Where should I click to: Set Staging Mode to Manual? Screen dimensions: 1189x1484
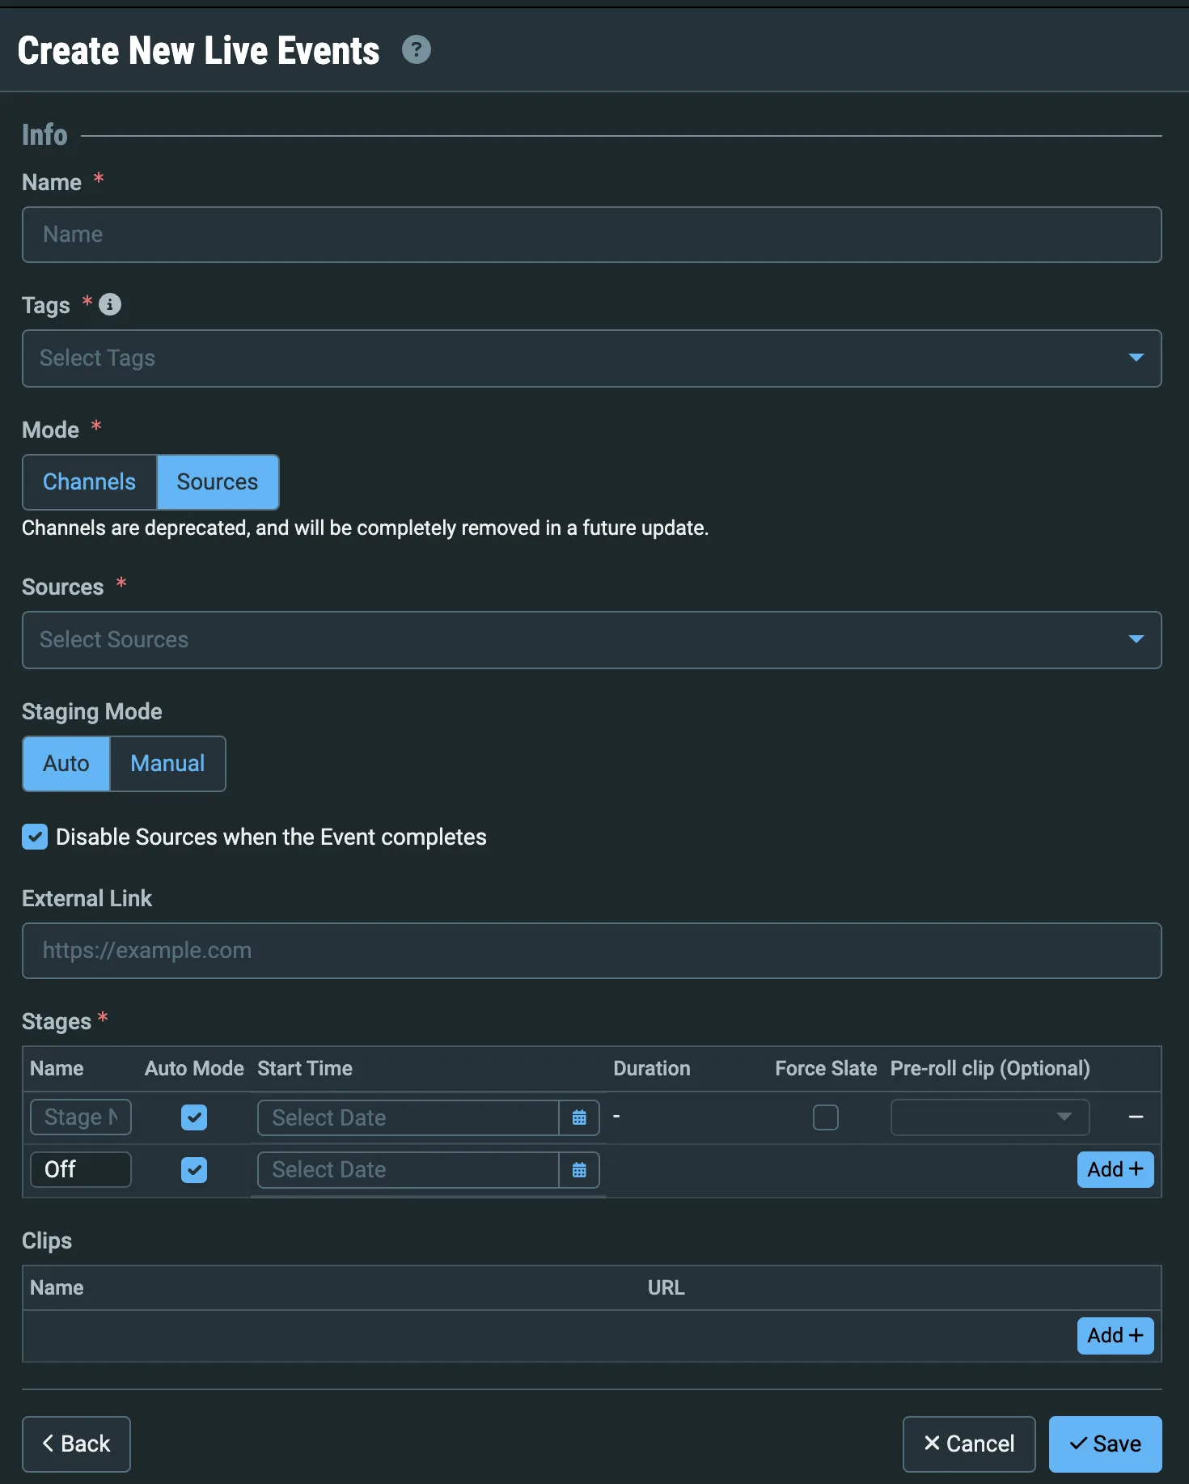[x=167, y=764]
